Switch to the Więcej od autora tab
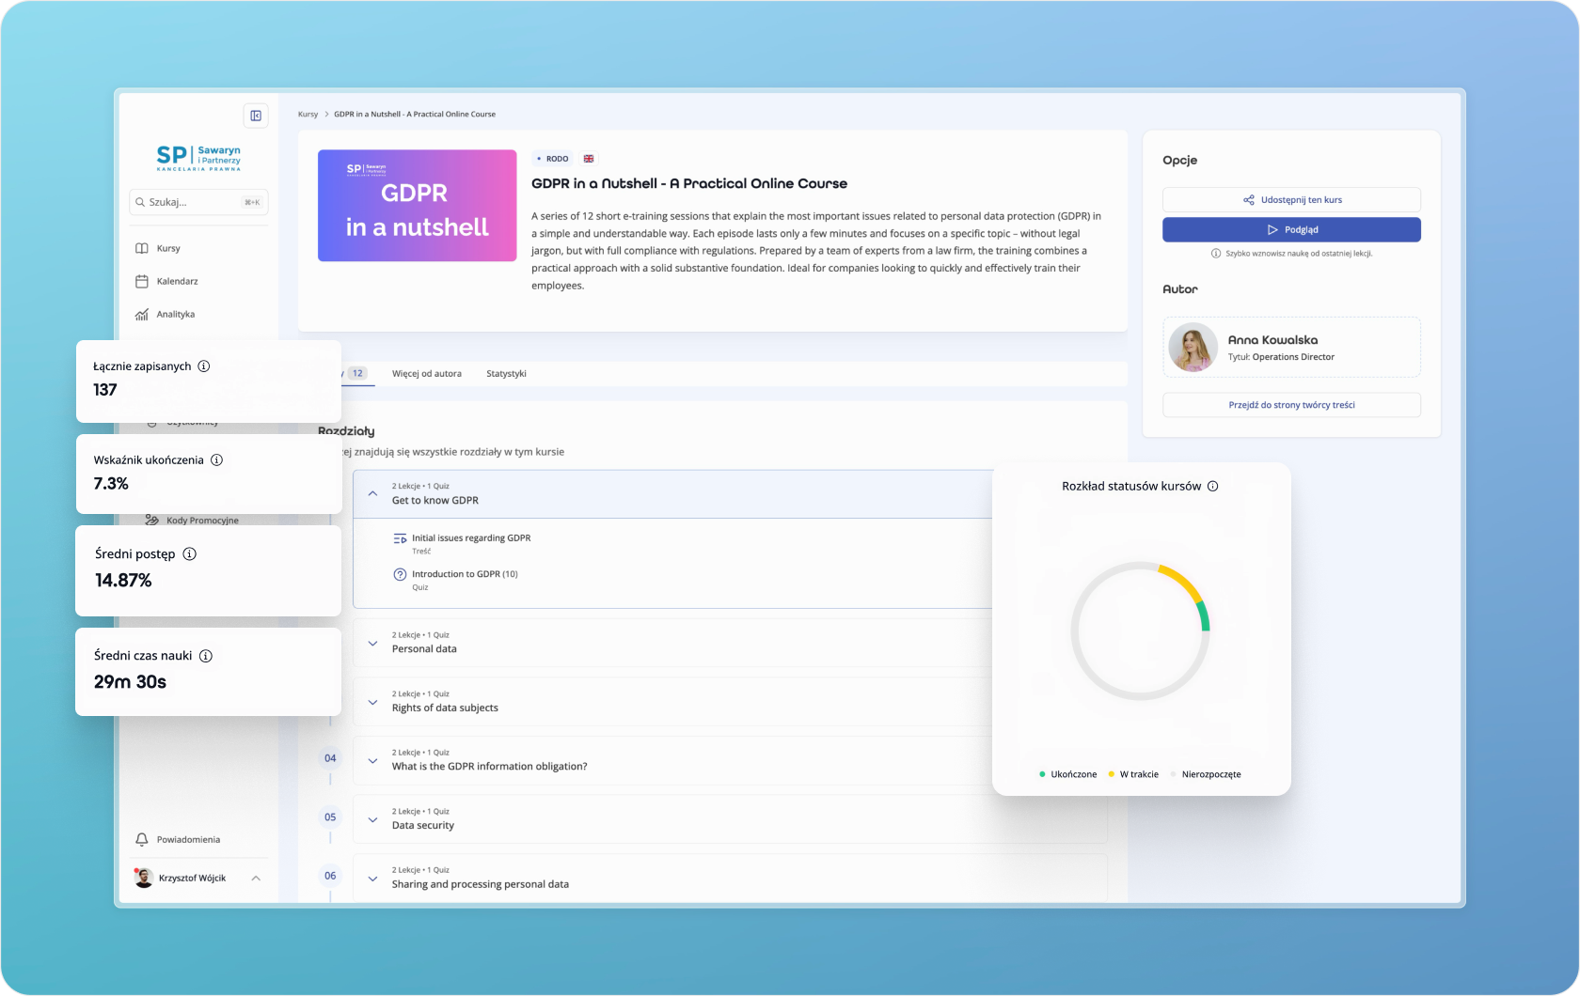 (427, 374)
